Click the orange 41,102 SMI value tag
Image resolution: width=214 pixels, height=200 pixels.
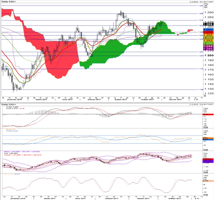pos(208,181)
